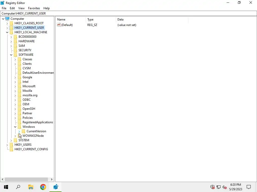Click the Classes folder icon
The image size is (257, 192).
coord(19,59)
